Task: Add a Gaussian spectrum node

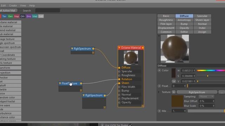Action: tap(11, 47)
